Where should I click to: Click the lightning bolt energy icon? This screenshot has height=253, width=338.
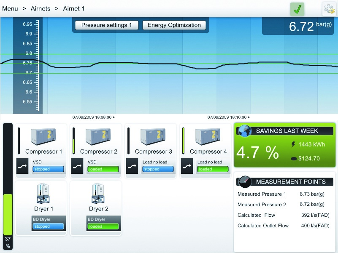293,144
